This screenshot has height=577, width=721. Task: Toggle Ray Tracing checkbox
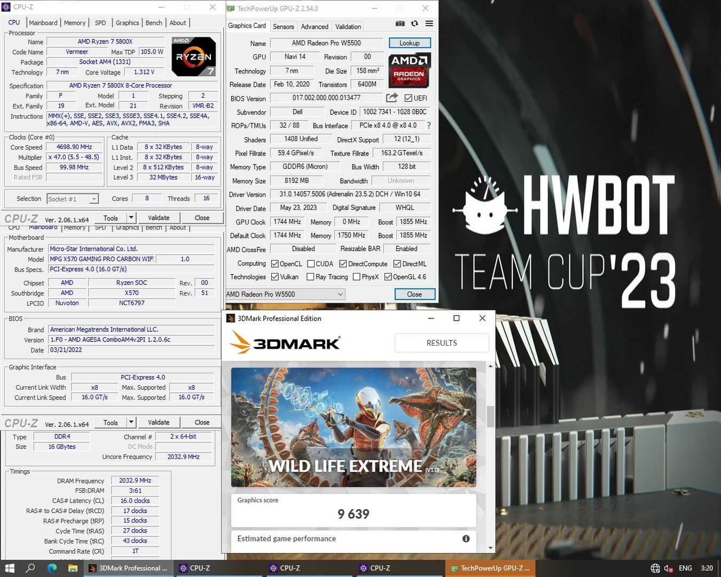coord(310,276)
